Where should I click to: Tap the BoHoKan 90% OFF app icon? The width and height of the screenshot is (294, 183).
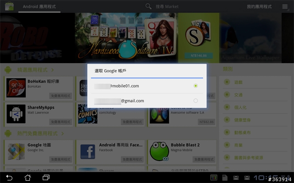[x=16, y=88]
